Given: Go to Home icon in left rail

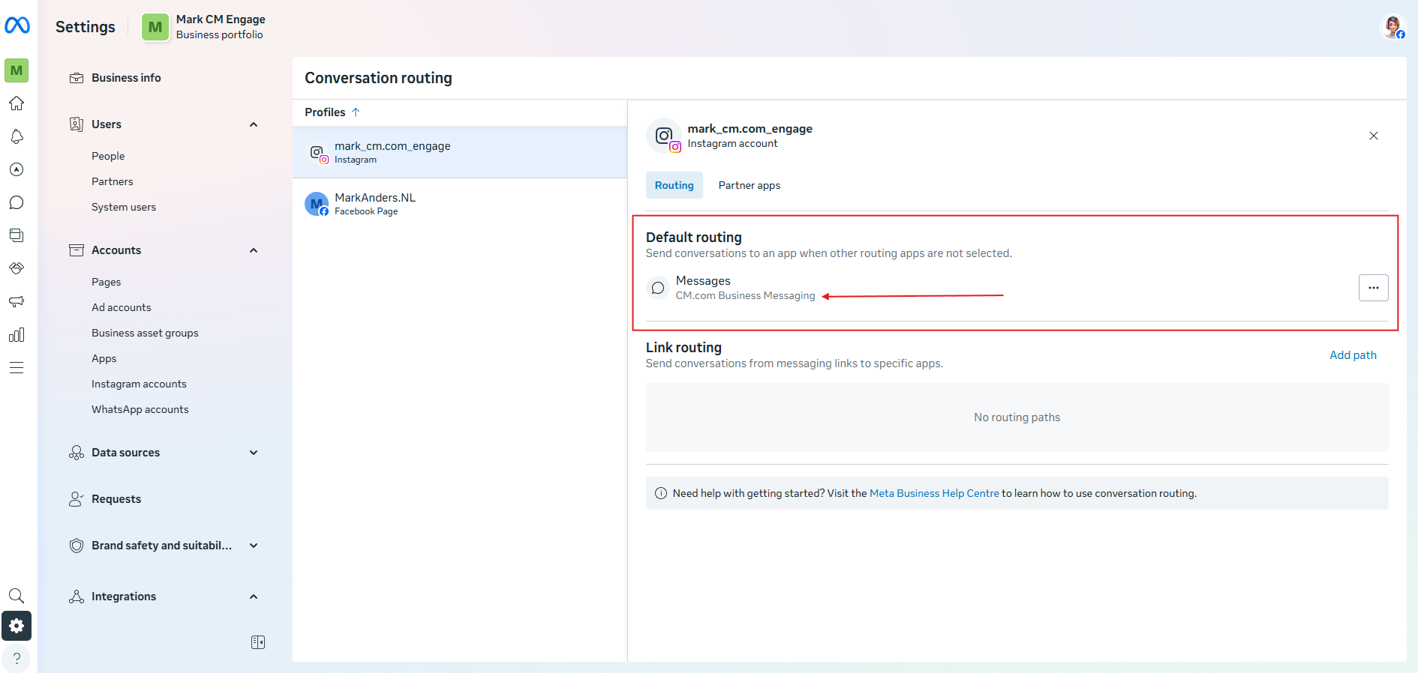Looking at the screenshot, I should pyautogui.click(x=17, y=103).
